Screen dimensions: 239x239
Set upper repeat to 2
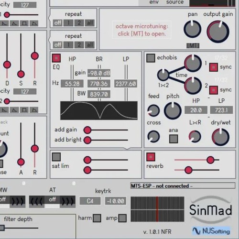click(x=79, y=23)
